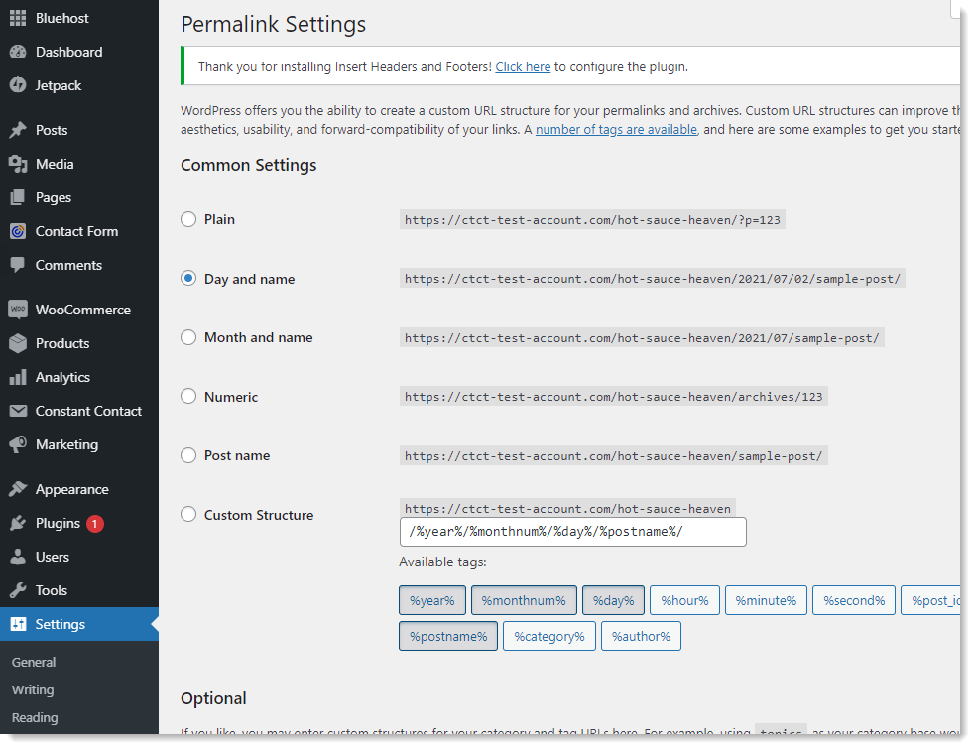975x749 pixels.
Task: Click the Constant Contact envelope icon
Action: tap(18, 411)
